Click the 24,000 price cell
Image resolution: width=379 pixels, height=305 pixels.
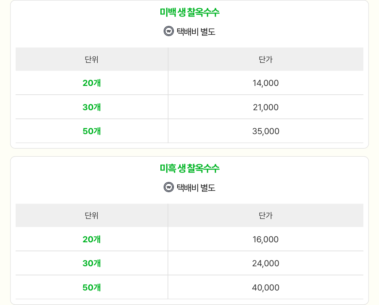266,263
